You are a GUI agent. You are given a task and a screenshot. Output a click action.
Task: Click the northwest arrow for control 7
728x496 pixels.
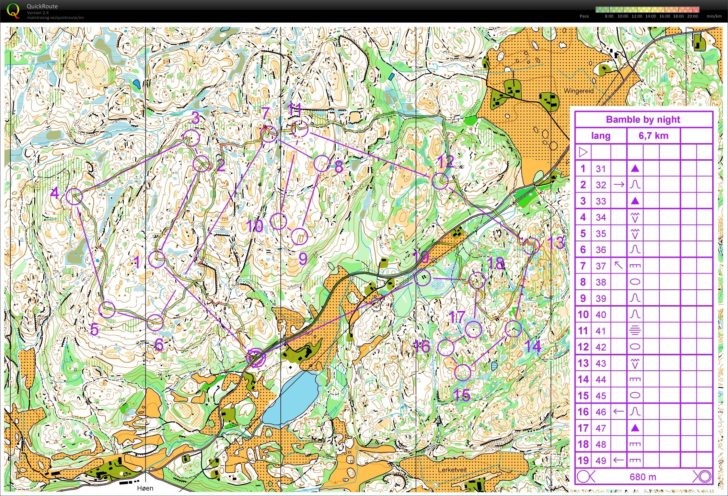pyautogui.click(x=619, y=265)
